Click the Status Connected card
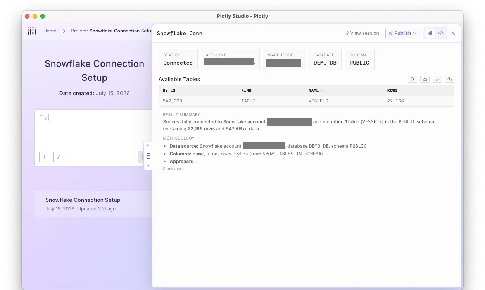The height and width of the screenshot is (290, 485). [x=178, y=60]
